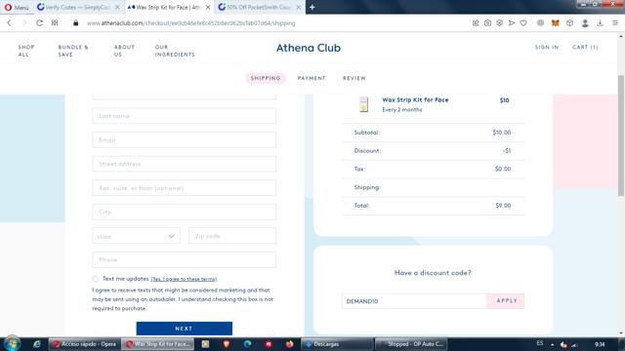Click the Phone field
Image resolution: width=625 pixels, height=351 pixels.
click(185, 260)
